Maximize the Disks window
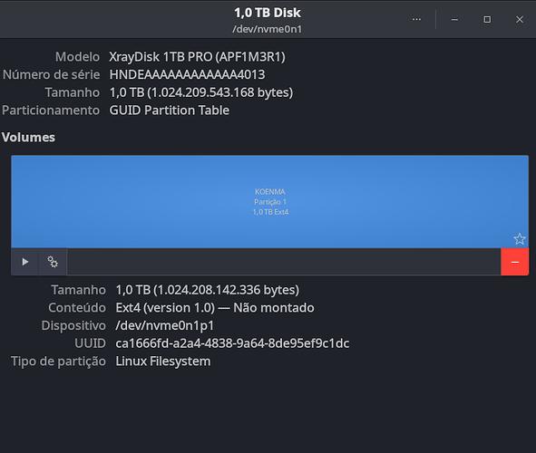The height and width of the screenshot is (453, 536). (487, 19)
